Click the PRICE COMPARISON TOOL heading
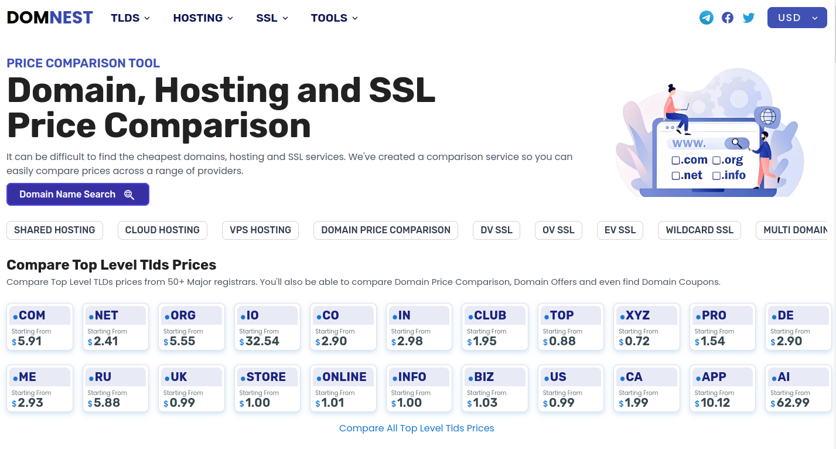 coord(83,63)
